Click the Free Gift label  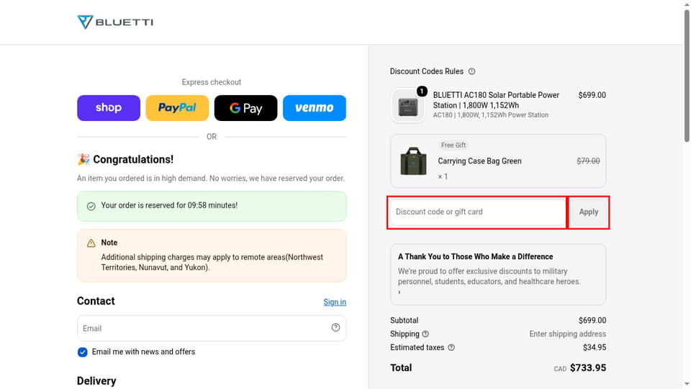453,145
